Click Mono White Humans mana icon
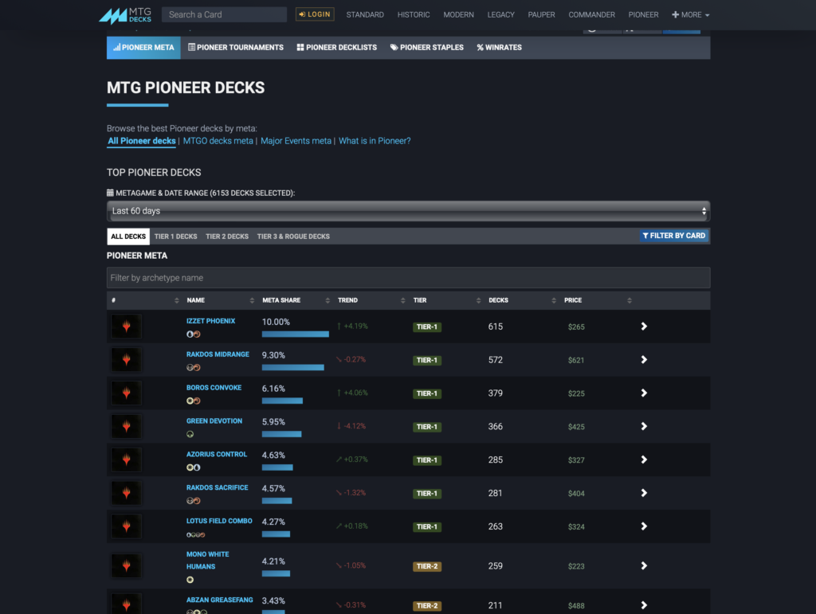The width and height of the screenshot is (816, 614). point(190,580)
